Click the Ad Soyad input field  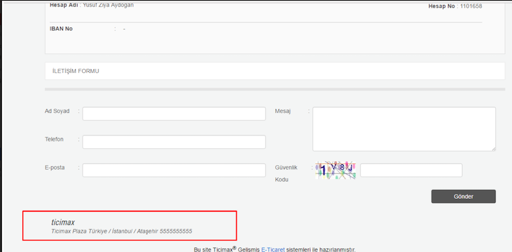pyautogui.click(x=174, y=114)
